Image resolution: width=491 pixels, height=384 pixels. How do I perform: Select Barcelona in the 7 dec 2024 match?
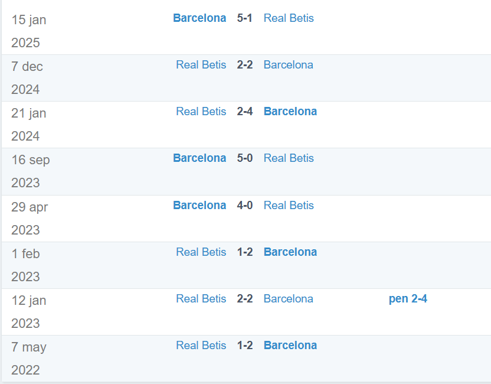(x=289, y=65)
